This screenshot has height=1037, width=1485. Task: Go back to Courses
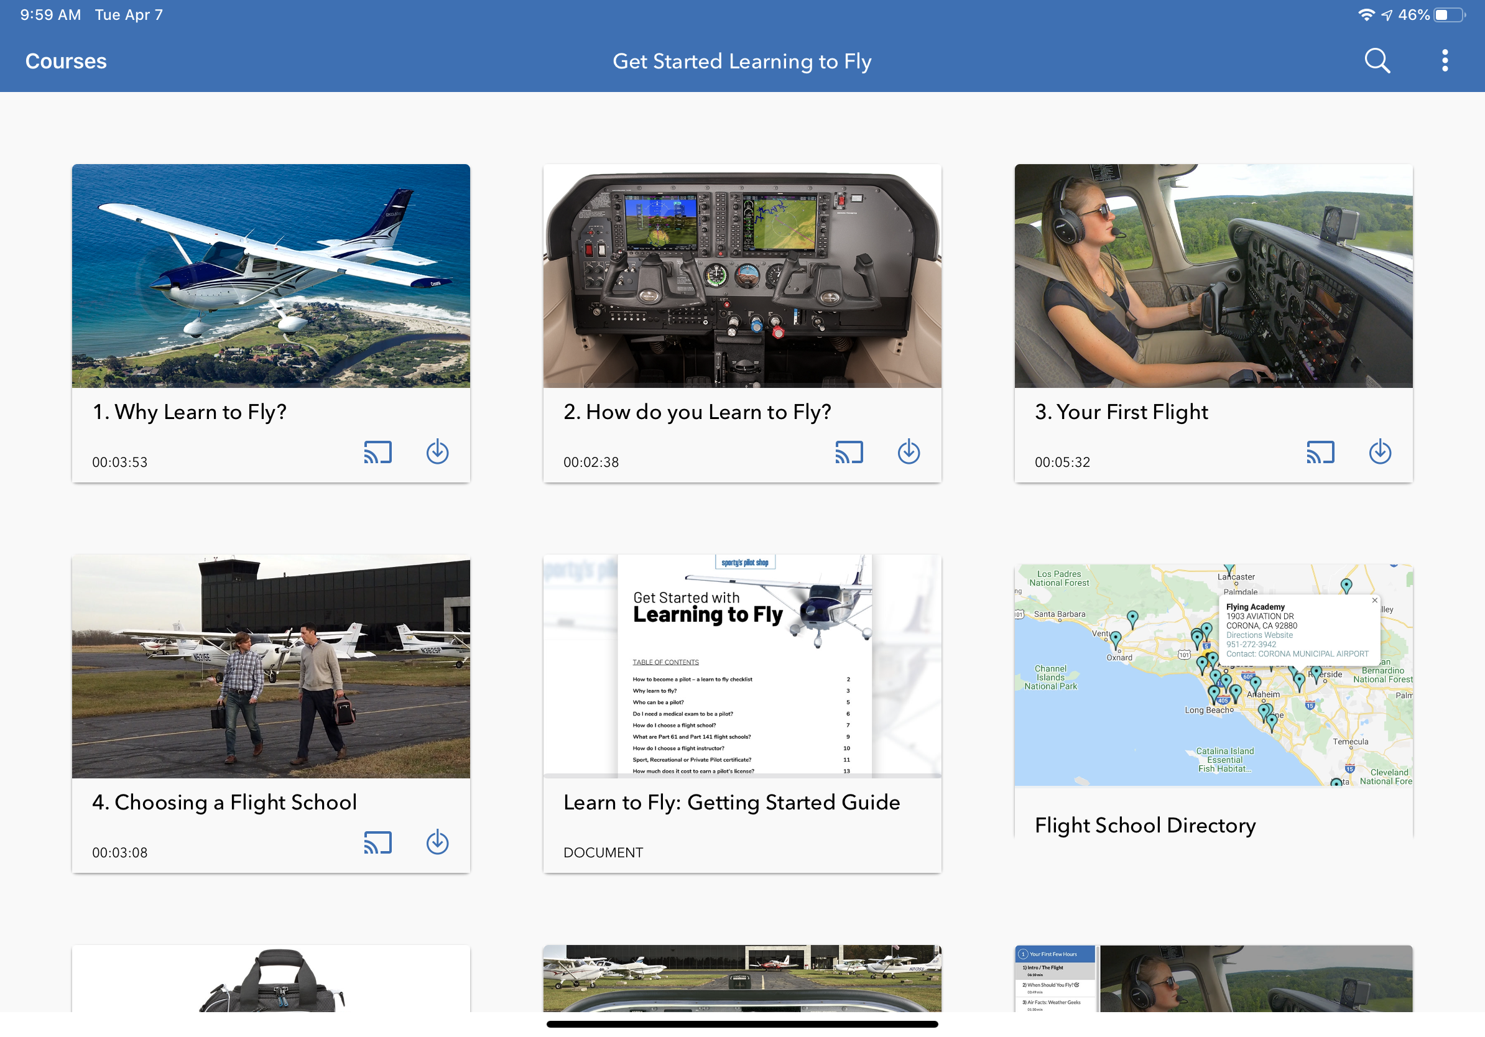pos(66,61)
